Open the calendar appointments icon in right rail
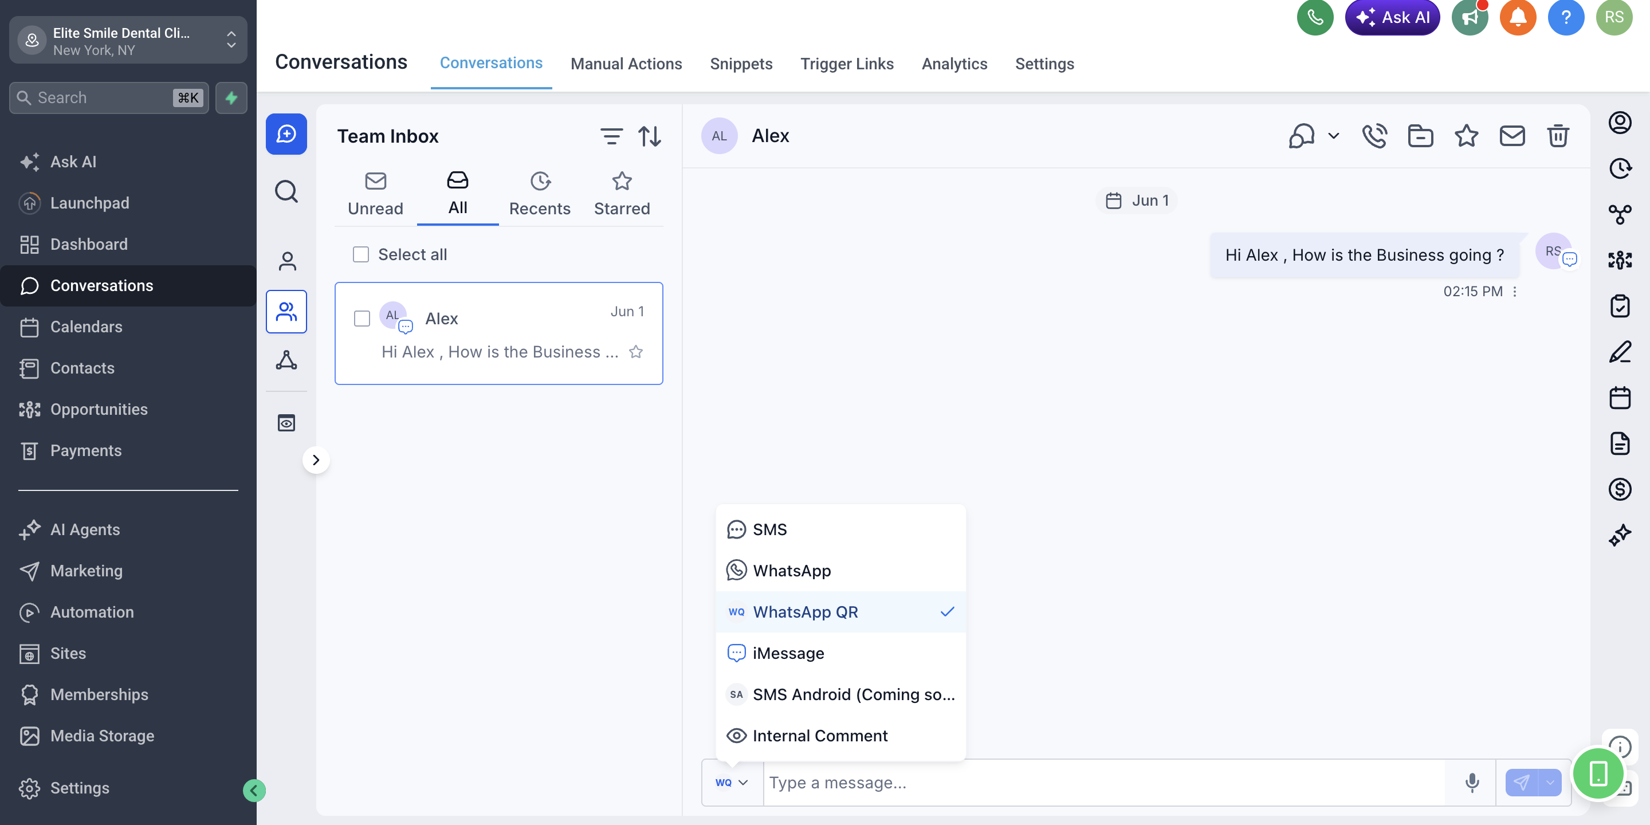This screenshot has height=825, width=1650. click(1620, 398)
